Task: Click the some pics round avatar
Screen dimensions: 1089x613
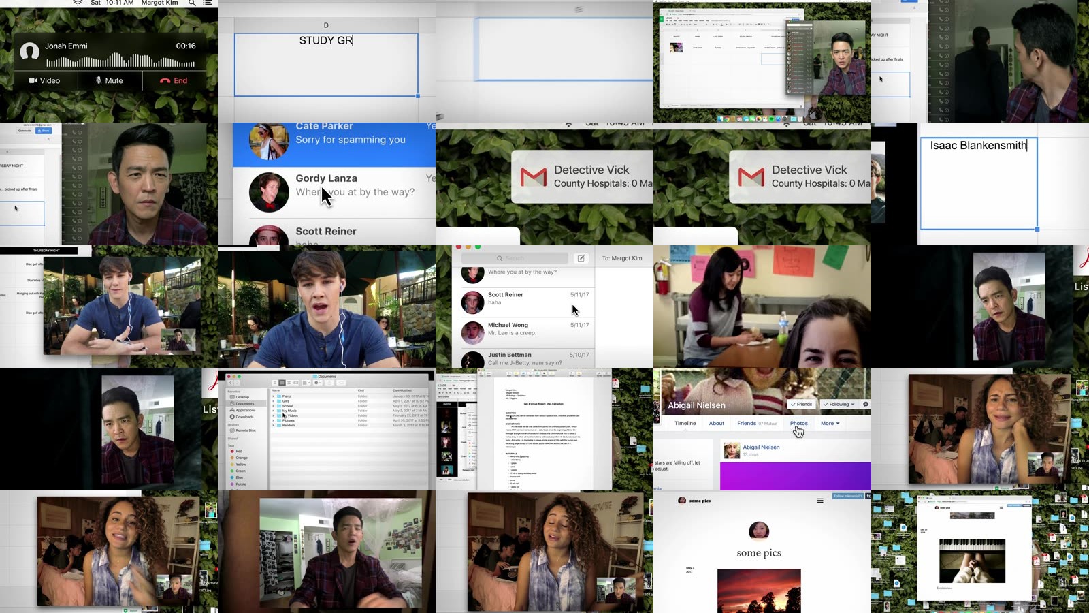Action: click(x=759, y=531)
